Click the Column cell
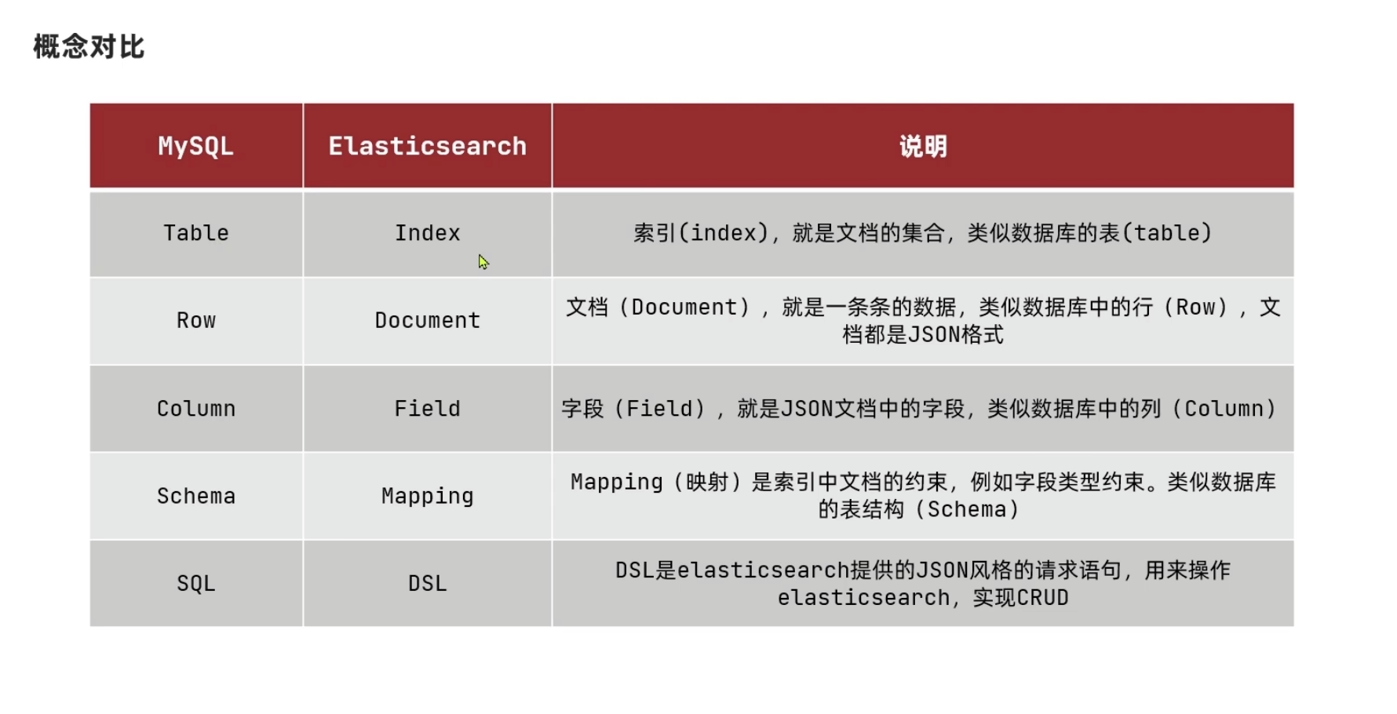The height and width of the screenshot is (714, 1397). (195, 409)
